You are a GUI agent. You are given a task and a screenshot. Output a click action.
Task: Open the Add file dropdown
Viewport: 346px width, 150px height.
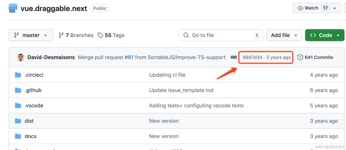pos(284,35)
